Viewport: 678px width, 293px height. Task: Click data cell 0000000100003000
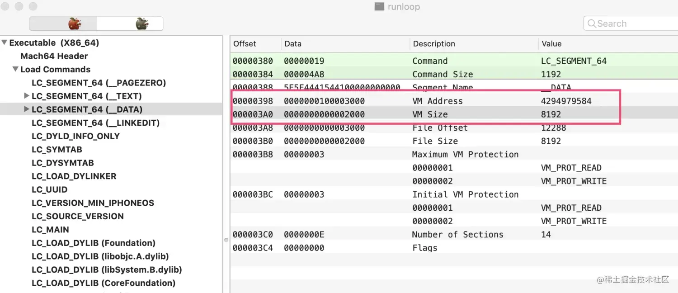click(324, 101)
